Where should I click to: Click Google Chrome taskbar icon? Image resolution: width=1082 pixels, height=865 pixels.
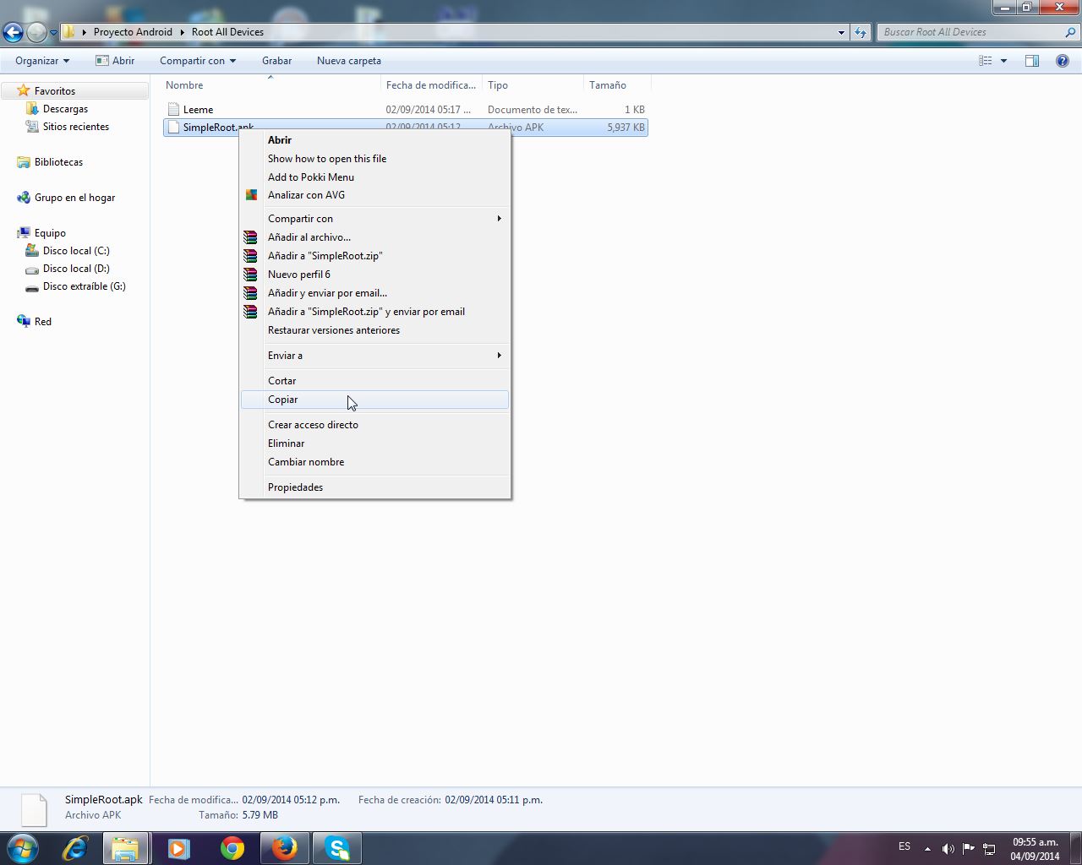pyautogui.click(x=232, y=847)
